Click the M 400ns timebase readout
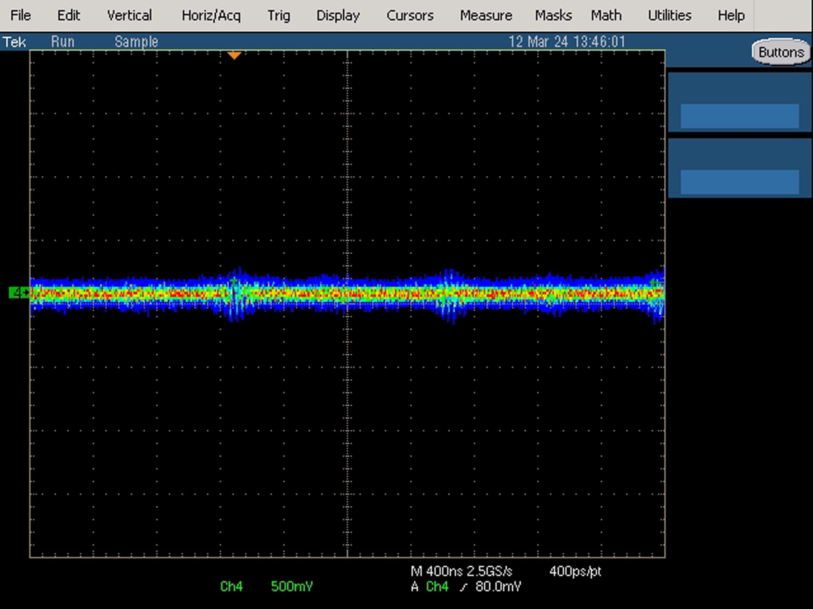 pos(437,571)
